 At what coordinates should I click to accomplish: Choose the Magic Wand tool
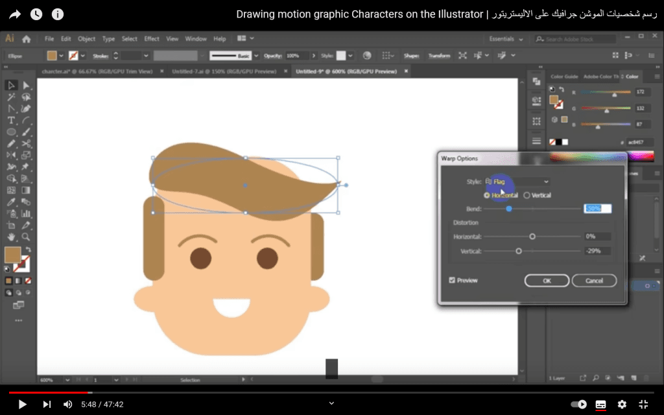pos(11,97)
